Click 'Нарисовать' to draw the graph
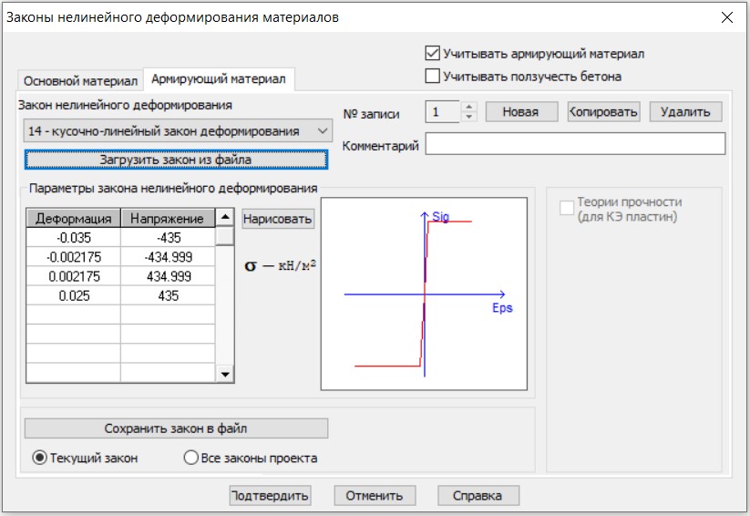750x516 pixels. [278, 219]
